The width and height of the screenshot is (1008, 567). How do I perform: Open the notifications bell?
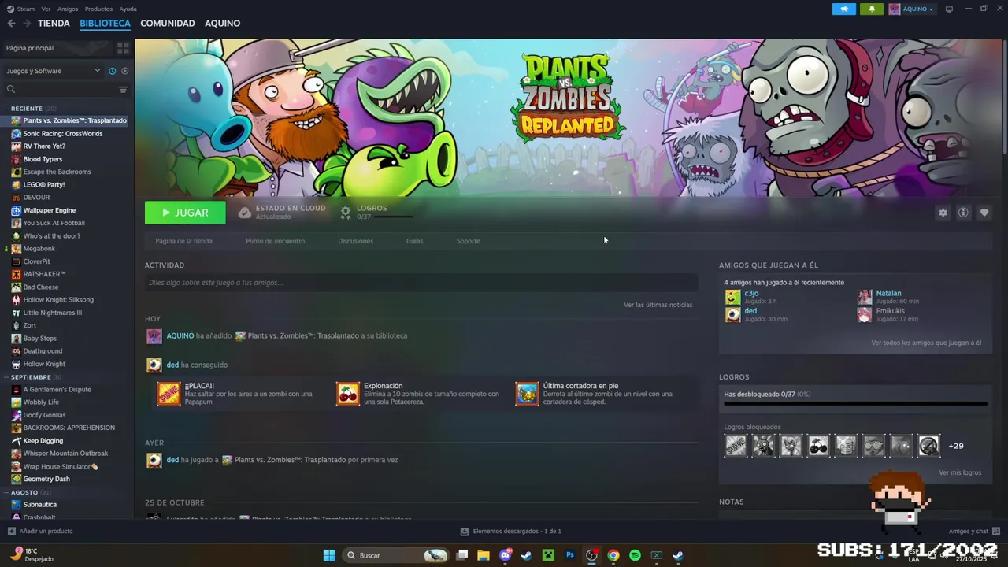coord(871,9)
